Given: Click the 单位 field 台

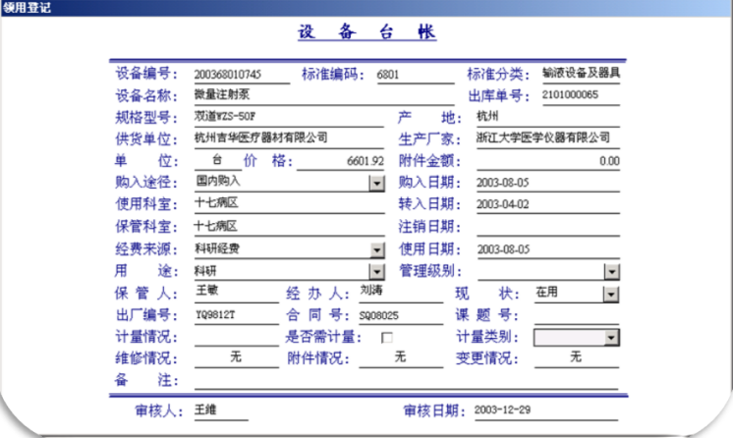Looking at the screenshot, I should 217,160.
